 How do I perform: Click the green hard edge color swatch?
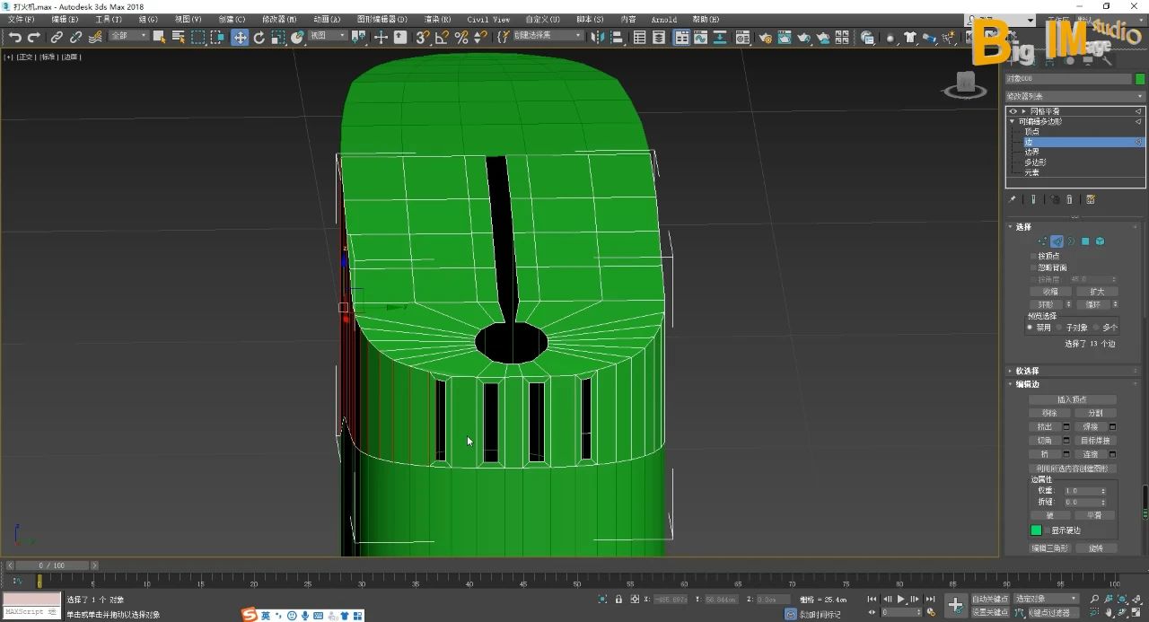(1036, 530)
